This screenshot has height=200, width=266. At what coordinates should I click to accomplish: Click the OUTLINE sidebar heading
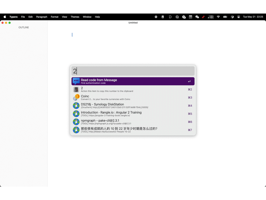(24, 27)
